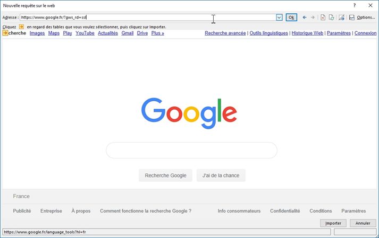Open the Options... dialog

(366, 17)
